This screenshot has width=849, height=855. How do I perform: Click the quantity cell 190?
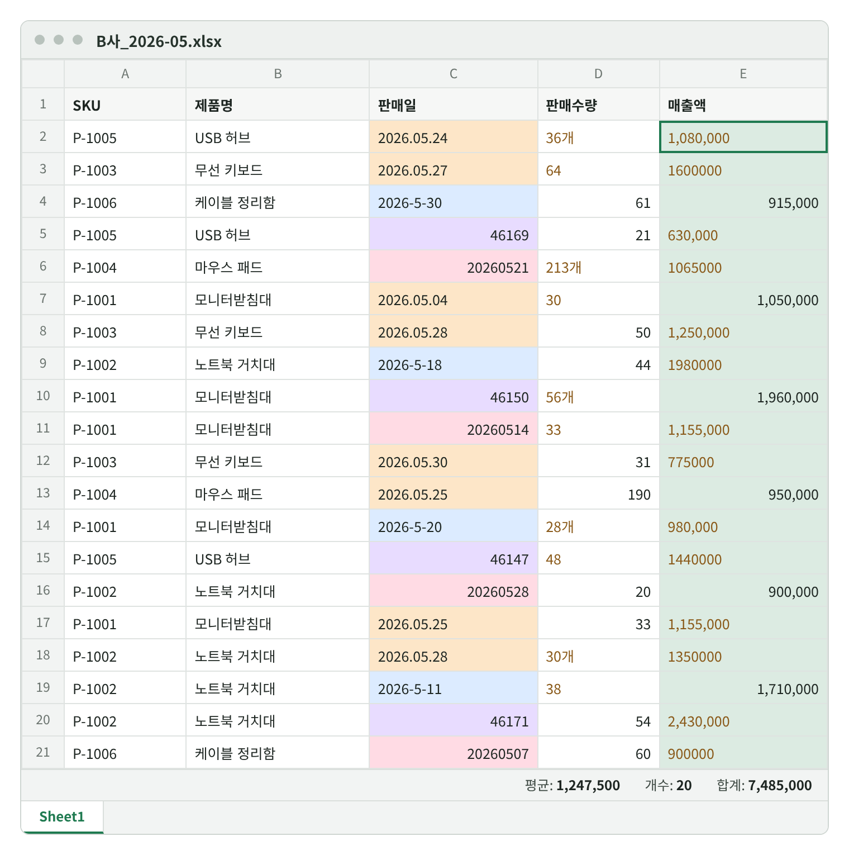click(599, 493)
